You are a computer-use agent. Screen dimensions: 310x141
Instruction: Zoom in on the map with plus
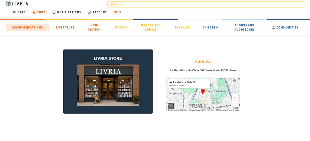point(235,97)
